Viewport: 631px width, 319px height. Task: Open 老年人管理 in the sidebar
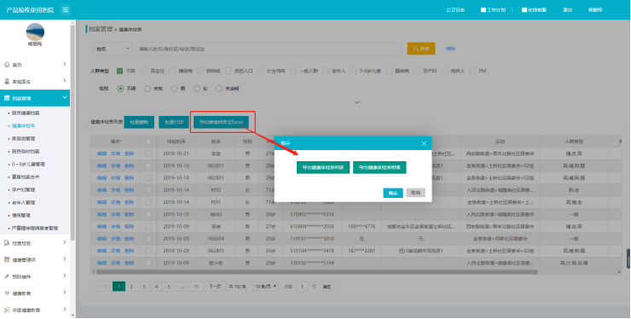[23, 203]
